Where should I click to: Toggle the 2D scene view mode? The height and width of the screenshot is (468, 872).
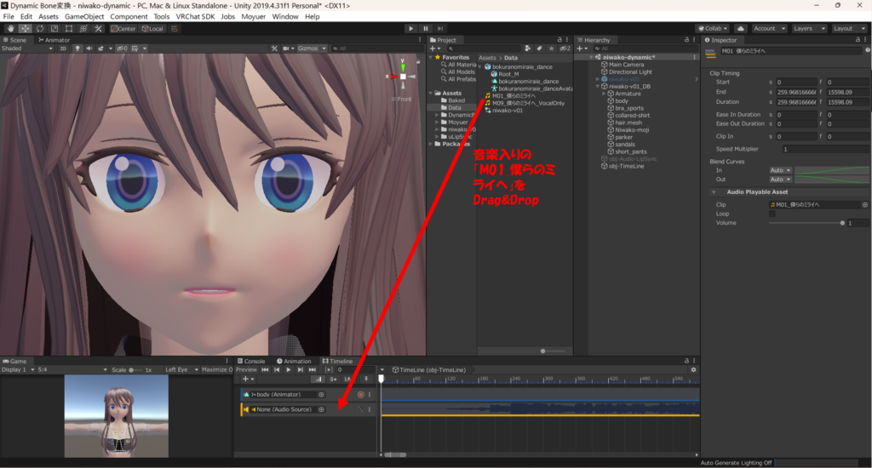62,49
